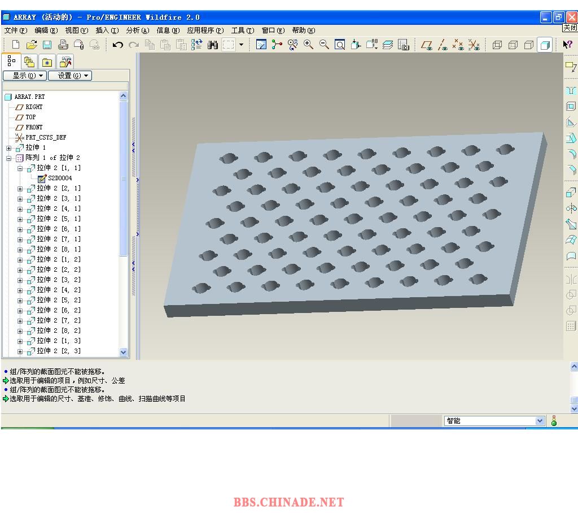Image resolution: width=578 pixels, height=513 pixels.
Task: Select the Hole tool in right toolbar
Action: (x=571, y=90)
